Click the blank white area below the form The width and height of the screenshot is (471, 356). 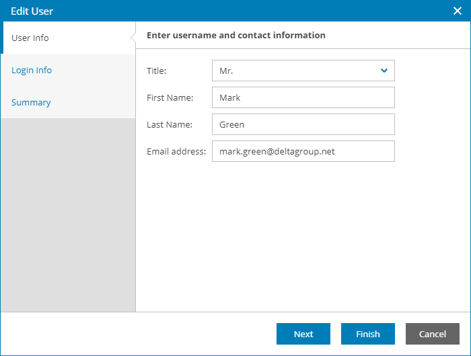pyautogui.click(x=303, y=235)
